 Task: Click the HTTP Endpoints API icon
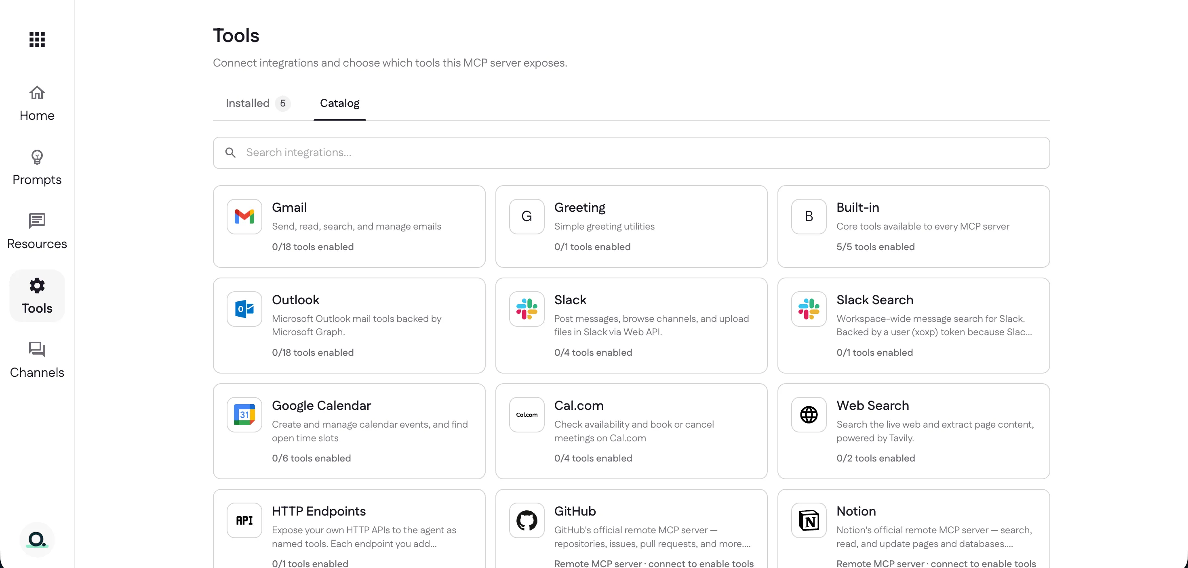(x=244, y=520)
